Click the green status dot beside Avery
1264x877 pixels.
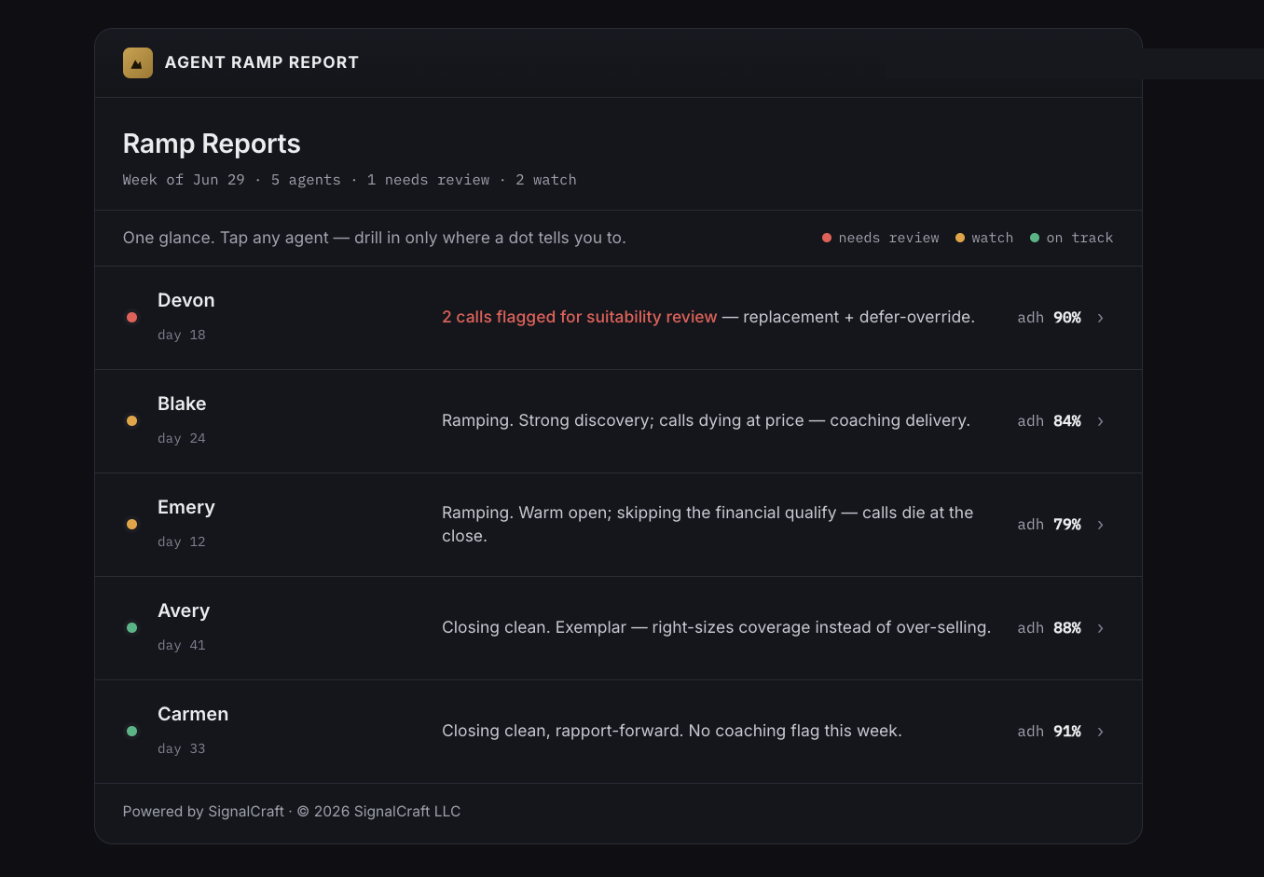tap(132, 628)
